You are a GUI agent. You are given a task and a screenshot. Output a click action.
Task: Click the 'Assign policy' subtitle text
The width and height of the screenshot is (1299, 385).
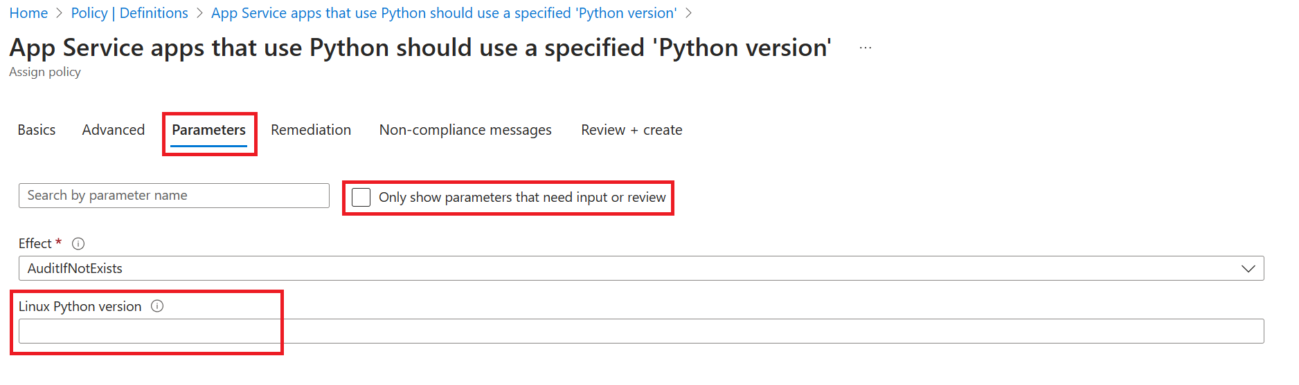pos(45,72)
